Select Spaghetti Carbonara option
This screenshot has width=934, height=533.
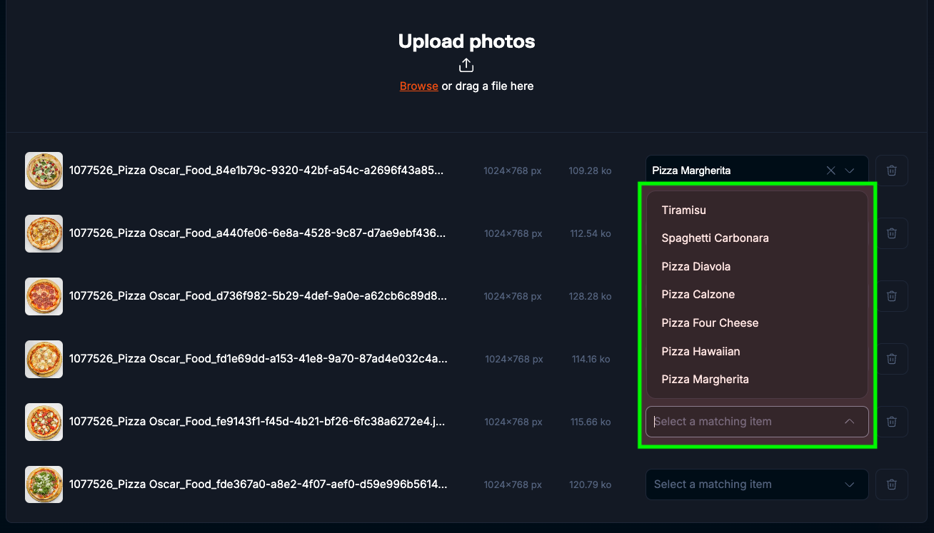(x=715, y=238)
